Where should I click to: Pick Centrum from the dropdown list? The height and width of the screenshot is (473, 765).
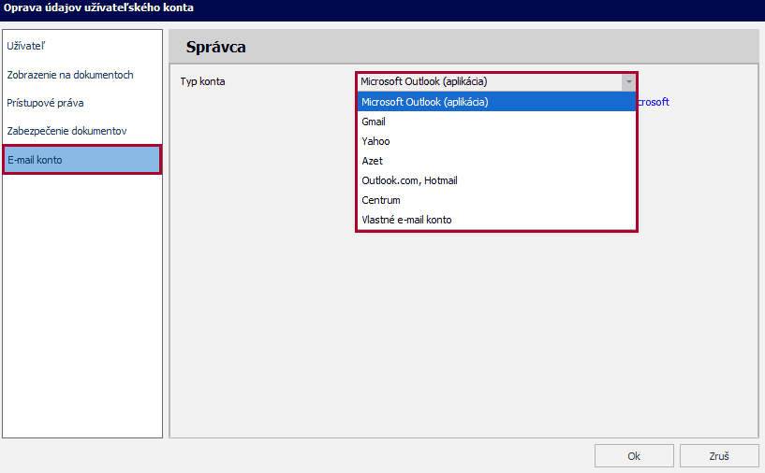(381, 200)
